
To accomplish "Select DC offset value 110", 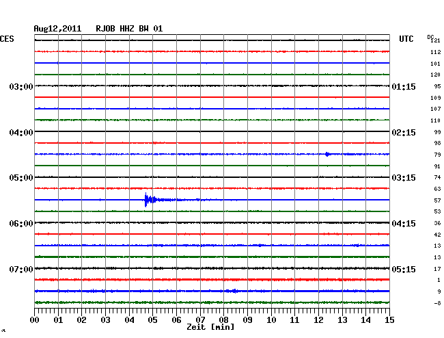I will [x=436, y=120].
